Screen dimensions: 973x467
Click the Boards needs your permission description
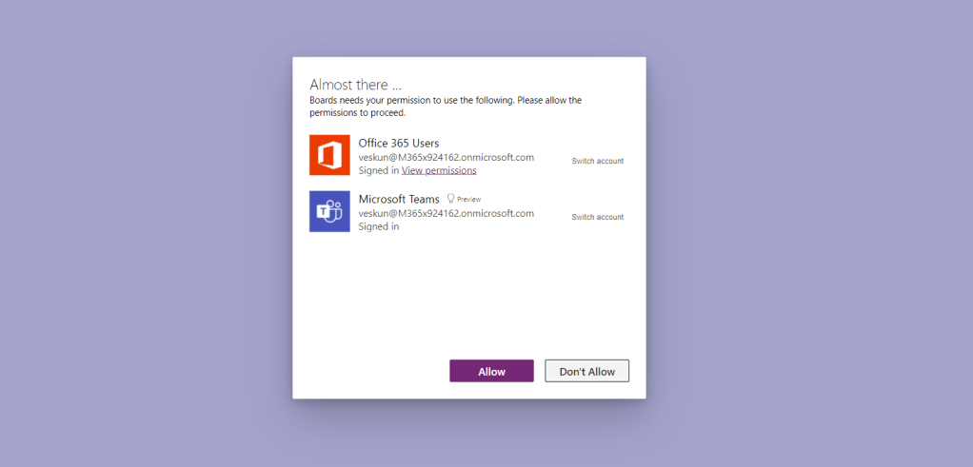click(x=445, y=100)
